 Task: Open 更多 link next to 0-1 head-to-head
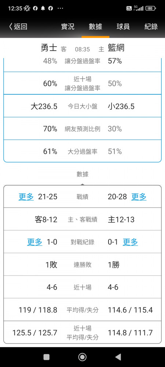131,242
